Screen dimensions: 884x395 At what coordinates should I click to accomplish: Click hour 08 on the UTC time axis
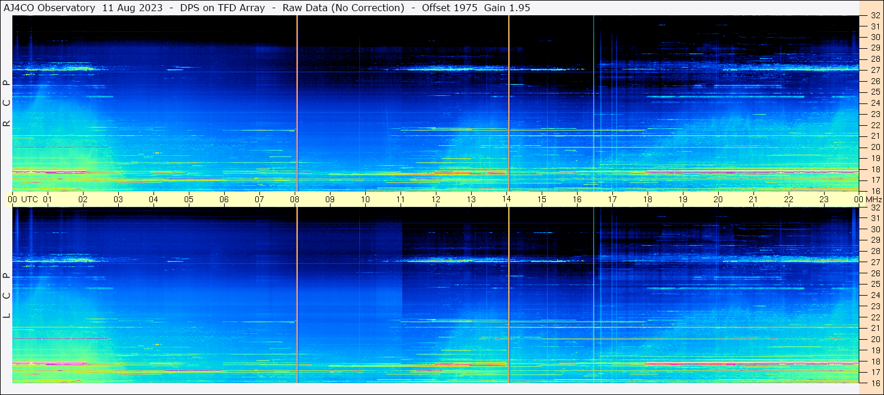click(x=295, y=199)
